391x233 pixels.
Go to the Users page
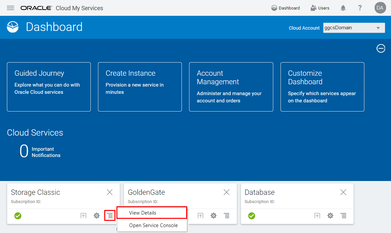(x=320, y=8)
